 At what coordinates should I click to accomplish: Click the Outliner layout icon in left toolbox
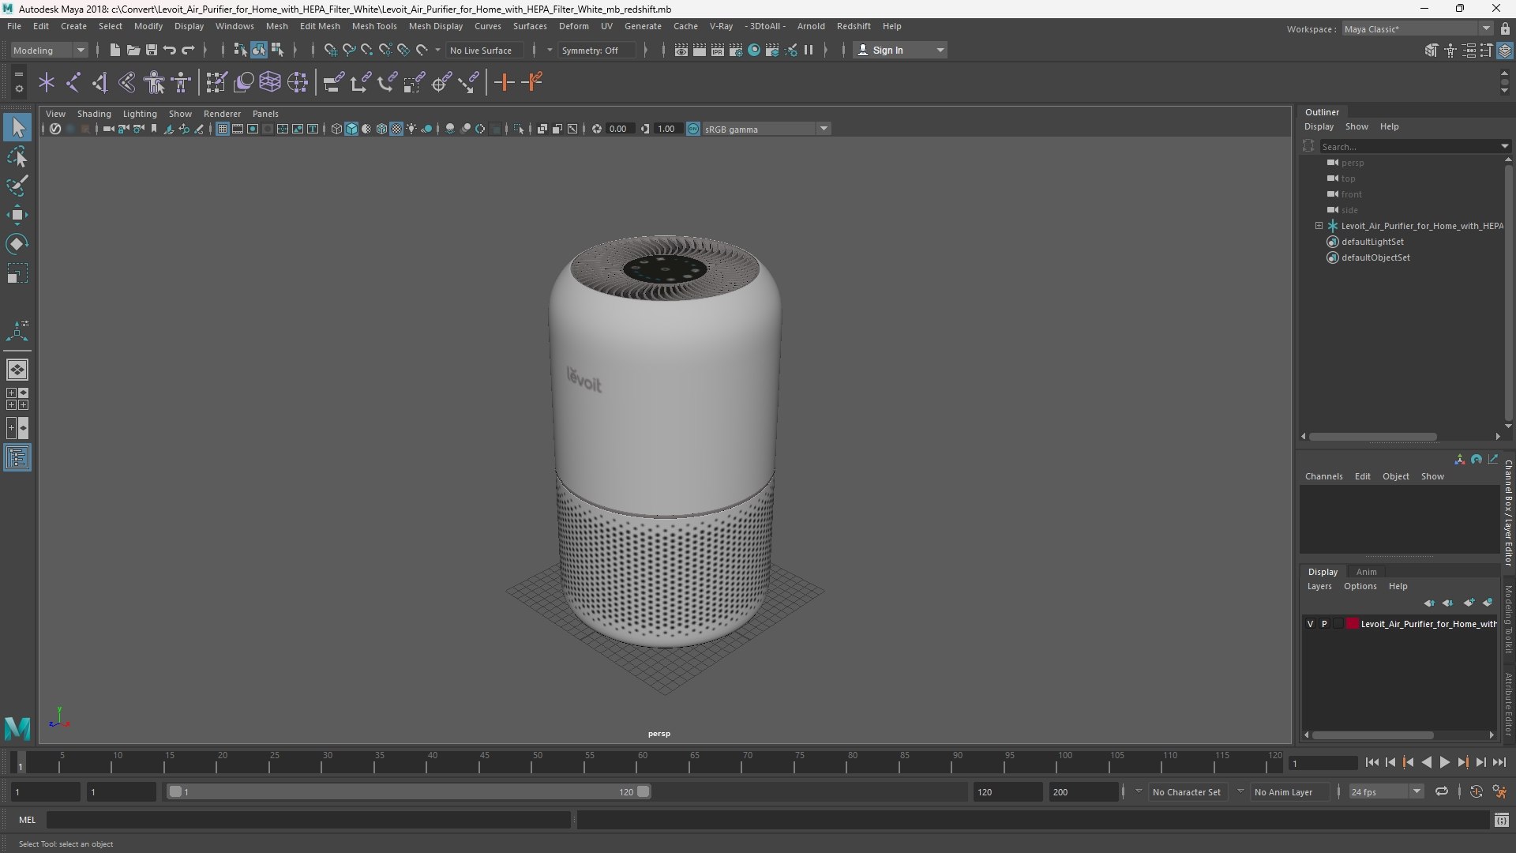(17, 458)
